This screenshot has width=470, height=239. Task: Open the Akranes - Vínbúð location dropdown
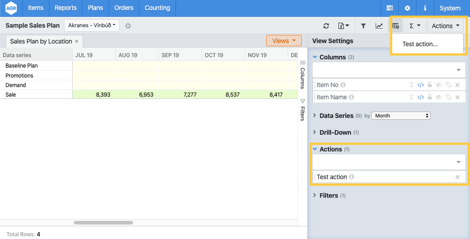click(x=92, y=25)
